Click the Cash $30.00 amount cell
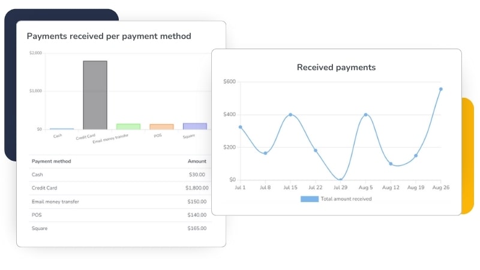The width and height of the screenshot is (480, 270). 197,175
